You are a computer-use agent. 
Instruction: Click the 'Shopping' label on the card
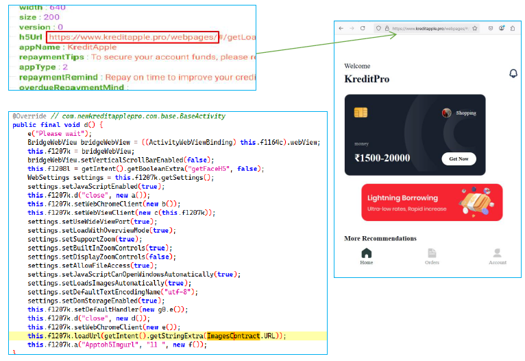click(466, 113)
